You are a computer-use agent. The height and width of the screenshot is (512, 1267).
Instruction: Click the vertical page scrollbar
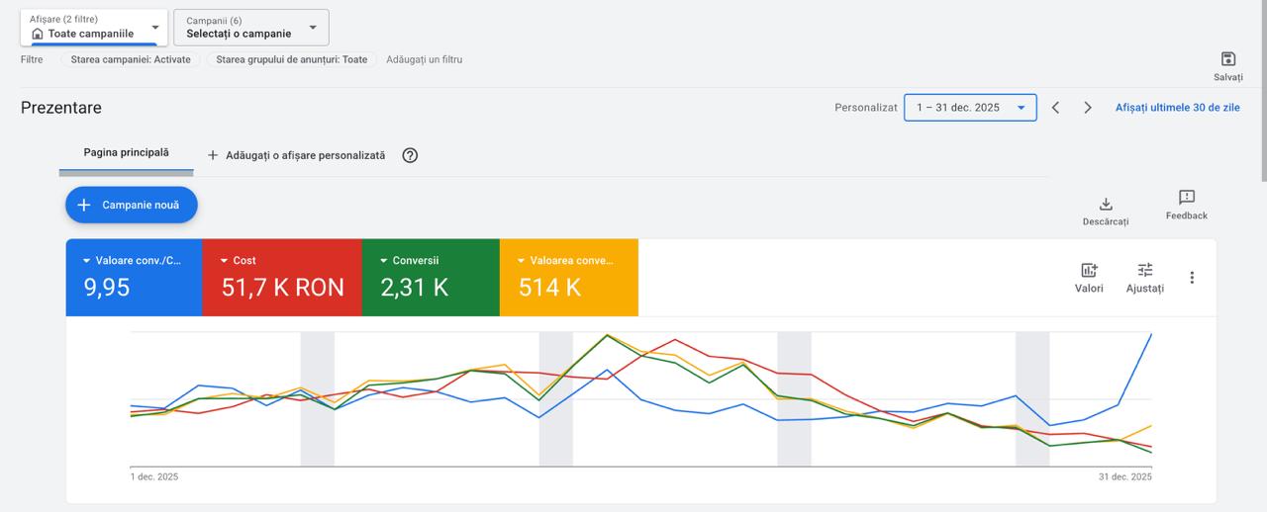click(1262, 93)
